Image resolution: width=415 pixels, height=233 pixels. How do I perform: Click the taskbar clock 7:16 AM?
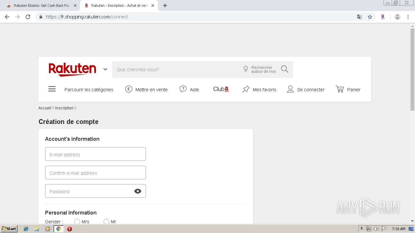(398, 229)
